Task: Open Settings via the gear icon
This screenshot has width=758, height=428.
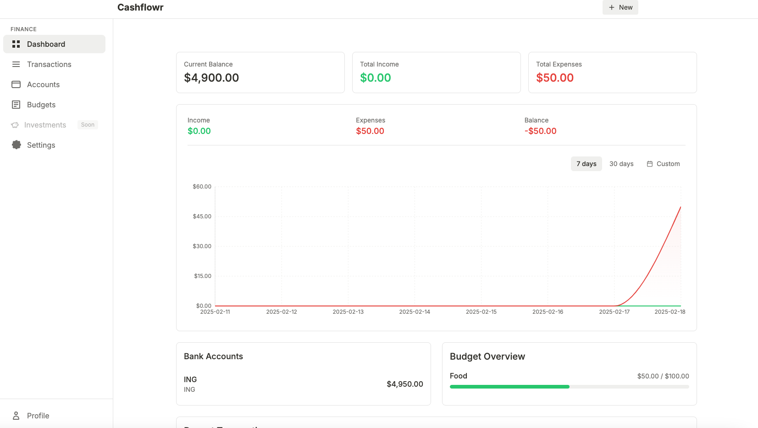Action: click(16, 145)
